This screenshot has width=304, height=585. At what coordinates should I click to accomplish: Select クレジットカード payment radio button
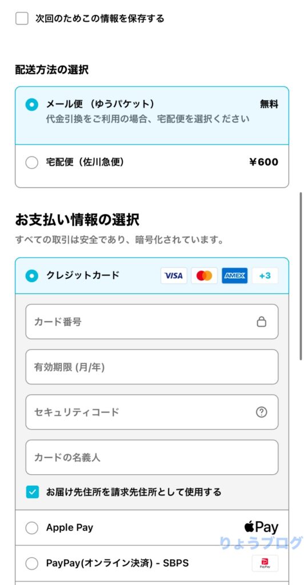pos(31,276)
